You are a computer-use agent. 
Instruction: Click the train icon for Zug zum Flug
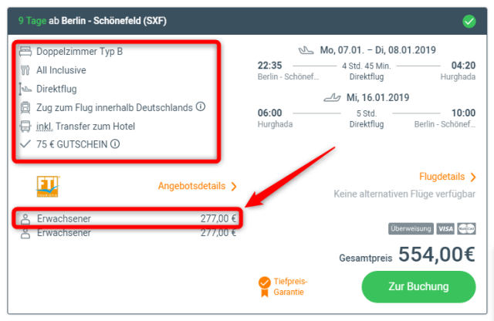pos(25,108)
